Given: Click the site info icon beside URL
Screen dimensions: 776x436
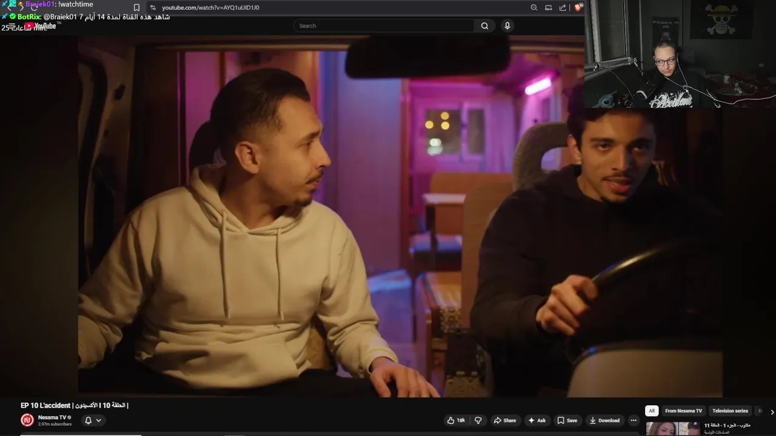Looking at the screenshot, I should click(x=153, y=7).
